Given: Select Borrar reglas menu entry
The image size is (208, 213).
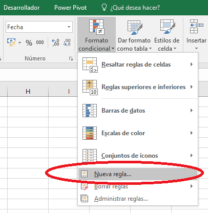Looking at the screenshot, I should pos(138,186).
